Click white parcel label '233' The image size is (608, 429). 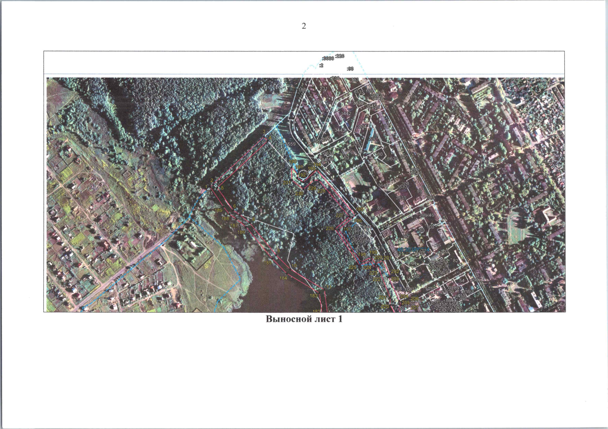(312, 117)
